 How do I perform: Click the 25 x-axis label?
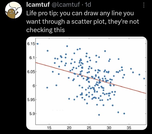(x=89, y=128)
